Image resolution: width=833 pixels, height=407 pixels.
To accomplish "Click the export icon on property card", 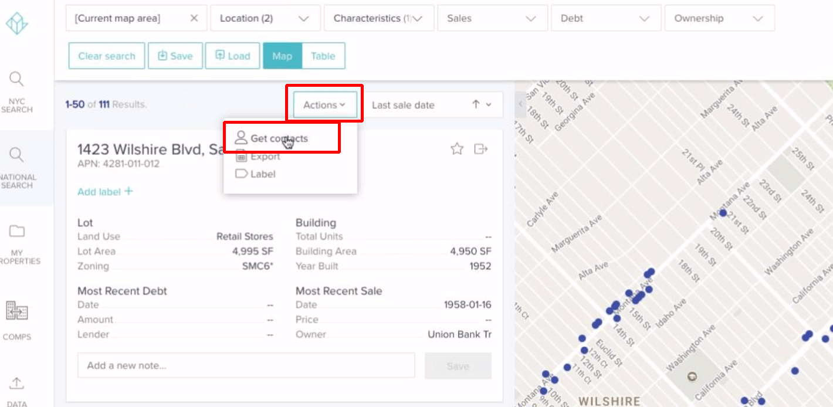I will click(x=481, y=149).
